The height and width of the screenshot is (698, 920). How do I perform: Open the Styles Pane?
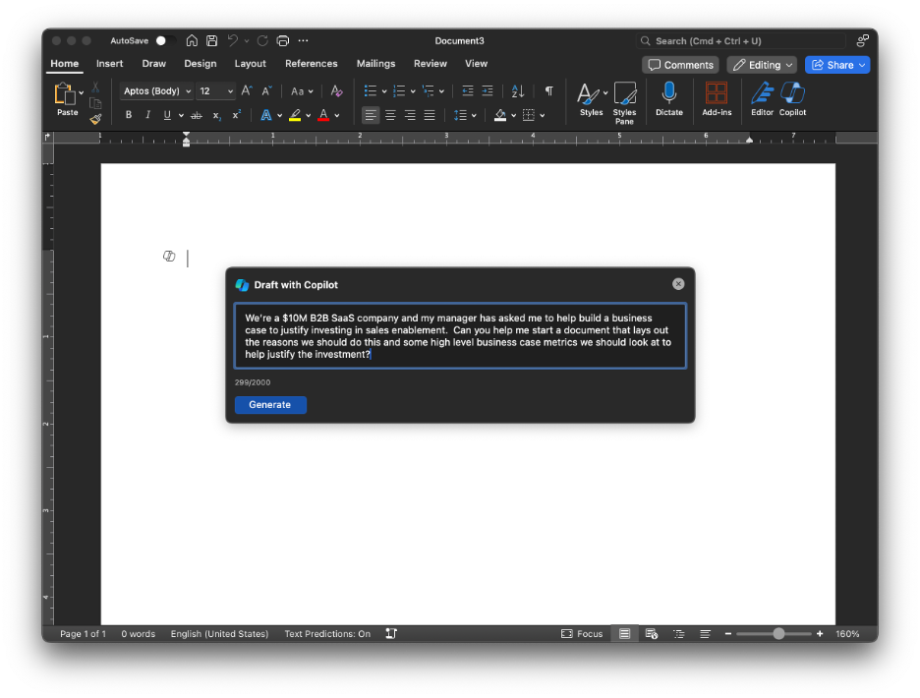click(624, 102)
